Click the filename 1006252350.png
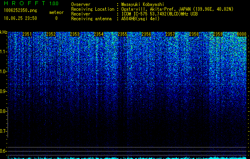The image size is (250, 159). [21, 10]
